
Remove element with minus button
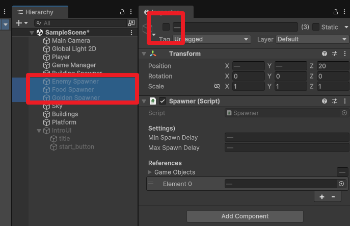point(333,197)
